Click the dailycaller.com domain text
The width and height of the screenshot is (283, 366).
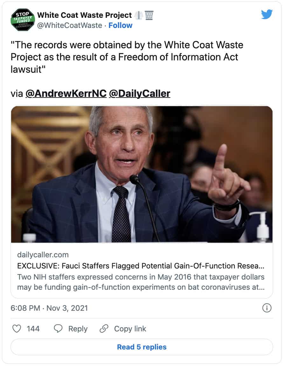[43, 255]
